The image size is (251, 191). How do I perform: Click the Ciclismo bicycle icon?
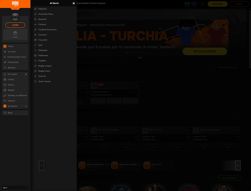[35, 24]
